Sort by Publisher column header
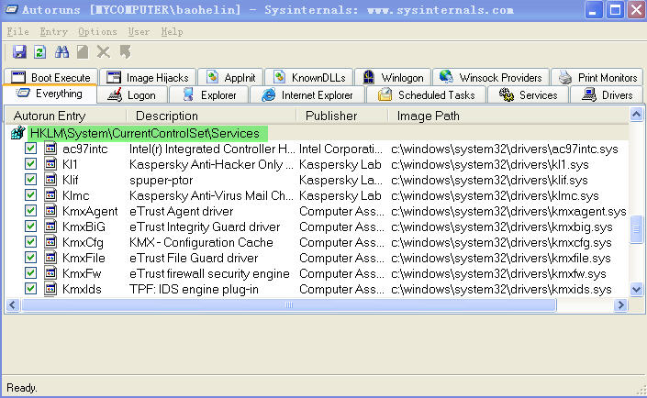Image resolution: width=647 pixels, height=398 pixels. pyautogui.click(x=342, y=116)
